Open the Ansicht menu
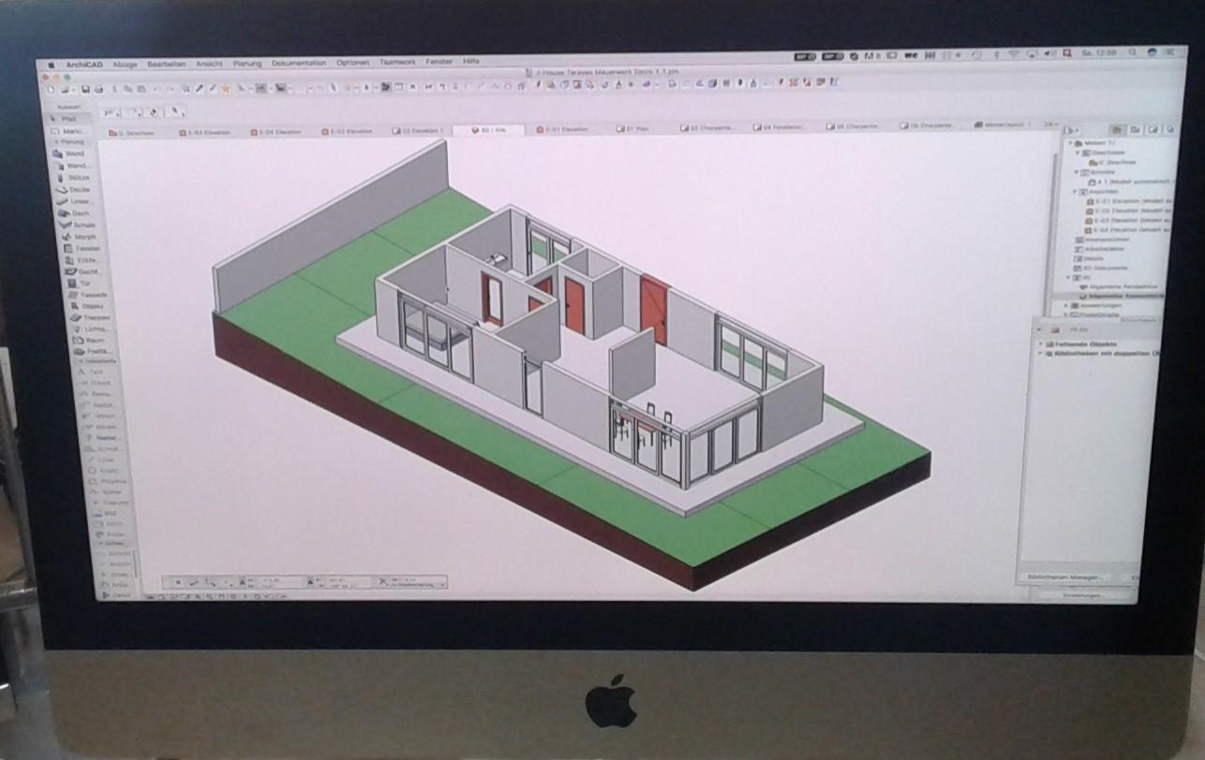 (209, 63)
